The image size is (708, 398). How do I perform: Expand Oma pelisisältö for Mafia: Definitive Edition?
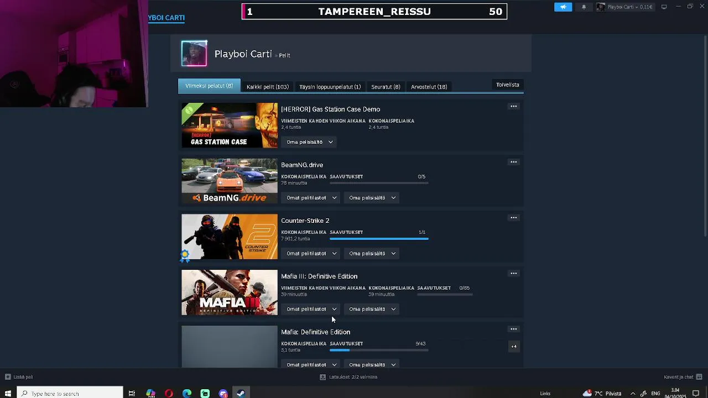[x=372, y=365]
